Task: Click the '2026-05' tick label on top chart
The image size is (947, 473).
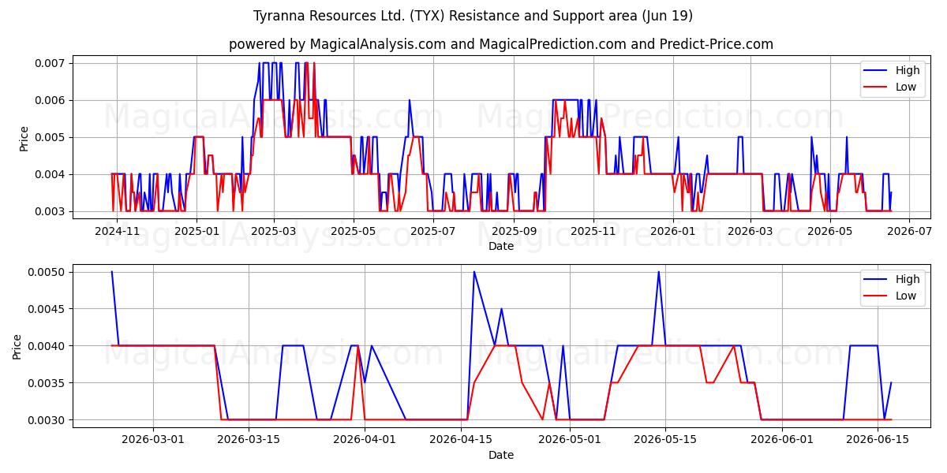Action: pos(830,231)
